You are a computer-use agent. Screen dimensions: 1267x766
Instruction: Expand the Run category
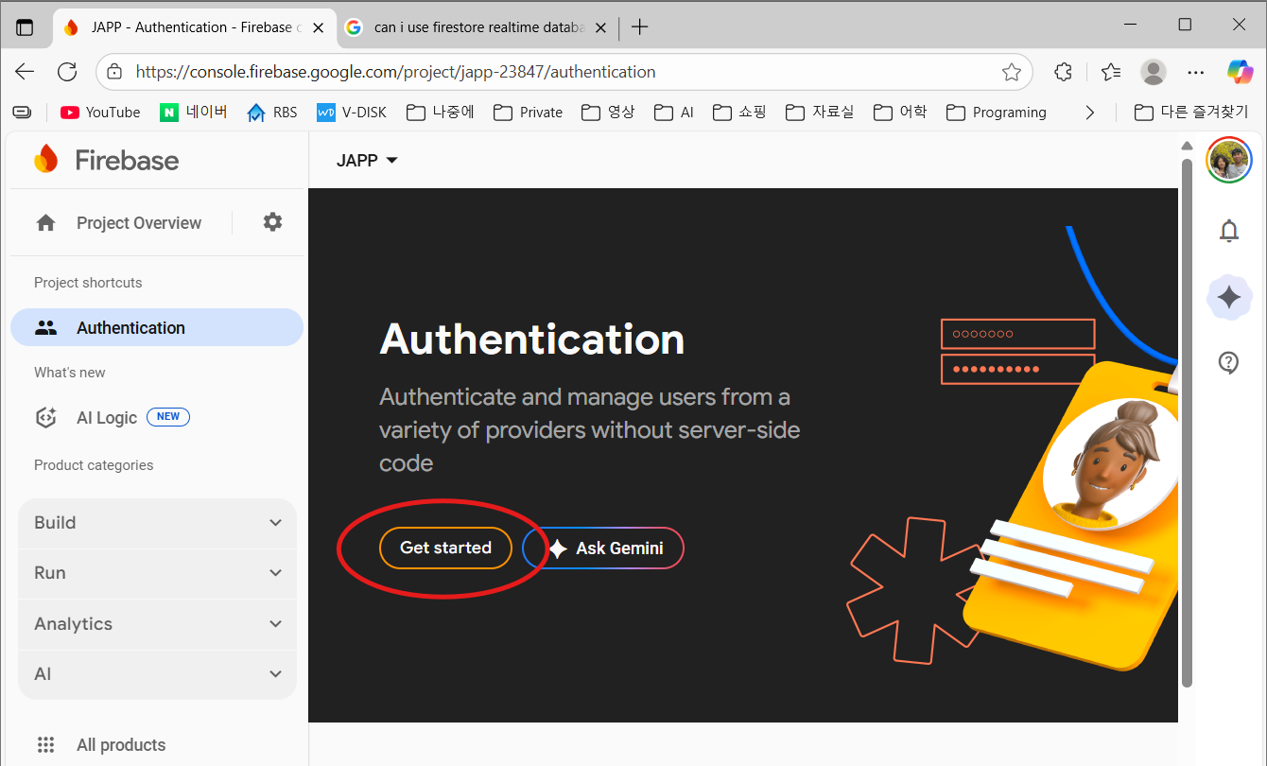(157, 573)
